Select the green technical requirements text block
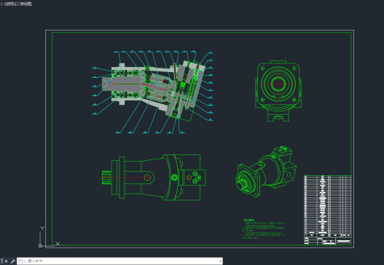Screen dimensions: 384x265 (x=263, y=229)
